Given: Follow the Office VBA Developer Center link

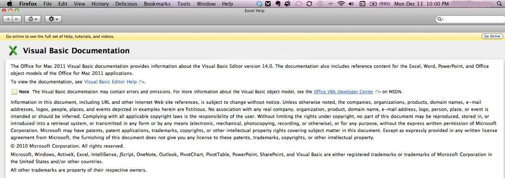Looking at the screenshot, I should tap(343, 92).
